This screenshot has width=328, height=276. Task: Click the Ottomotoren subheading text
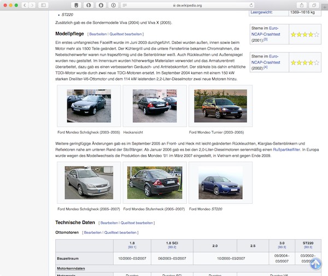(67, 232)
